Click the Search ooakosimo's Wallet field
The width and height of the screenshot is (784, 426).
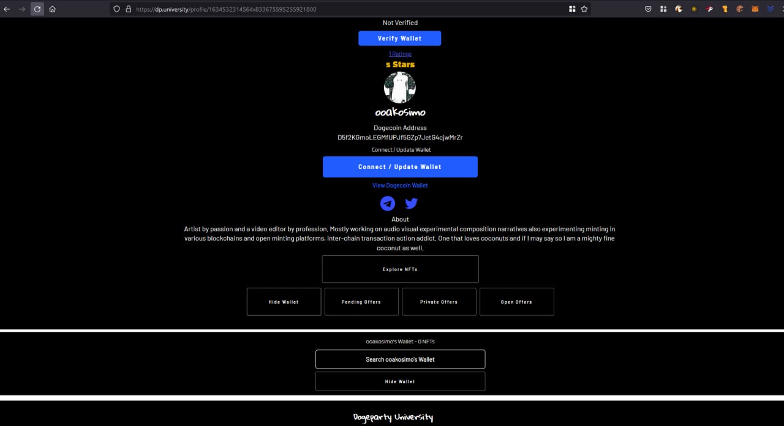(400, 359)
